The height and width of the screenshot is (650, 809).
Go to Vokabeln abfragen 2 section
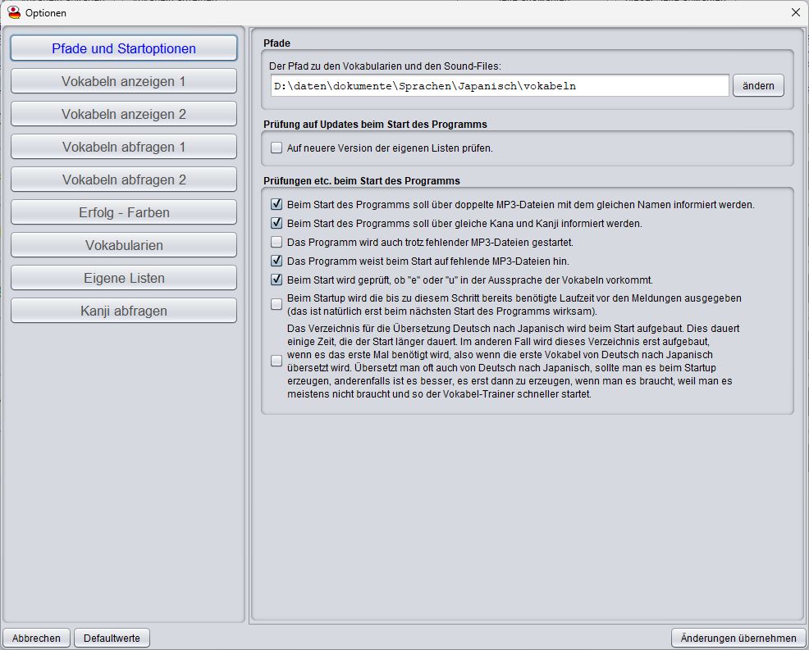(124, 180)
